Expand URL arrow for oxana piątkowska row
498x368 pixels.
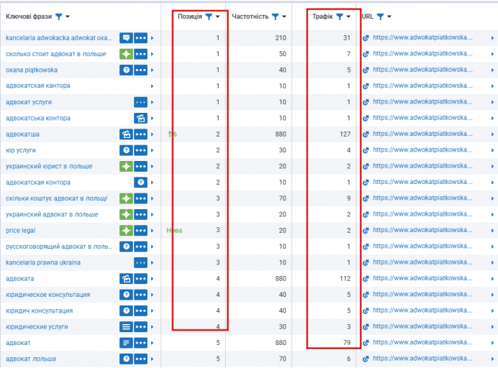[x=492, y=70]
